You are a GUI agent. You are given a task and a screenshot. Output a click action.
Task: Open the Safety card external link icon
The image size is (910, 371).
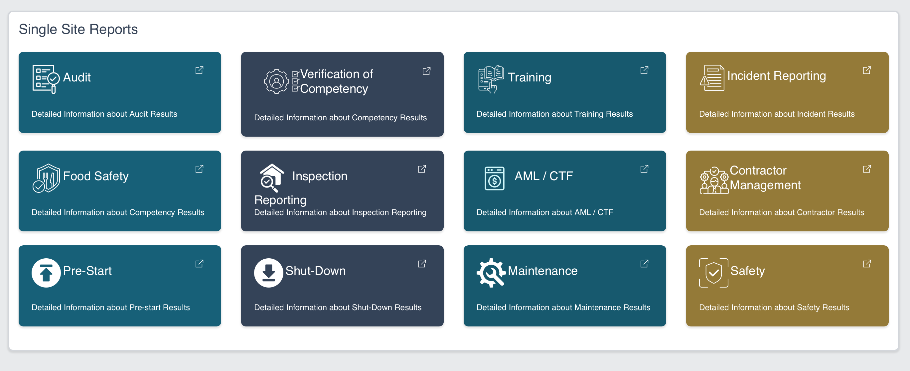pyautogui.click(x=867, y=264)
